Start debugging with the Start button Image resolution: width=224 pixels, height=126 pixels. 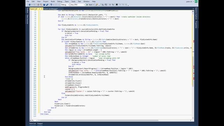coord(89,5)
